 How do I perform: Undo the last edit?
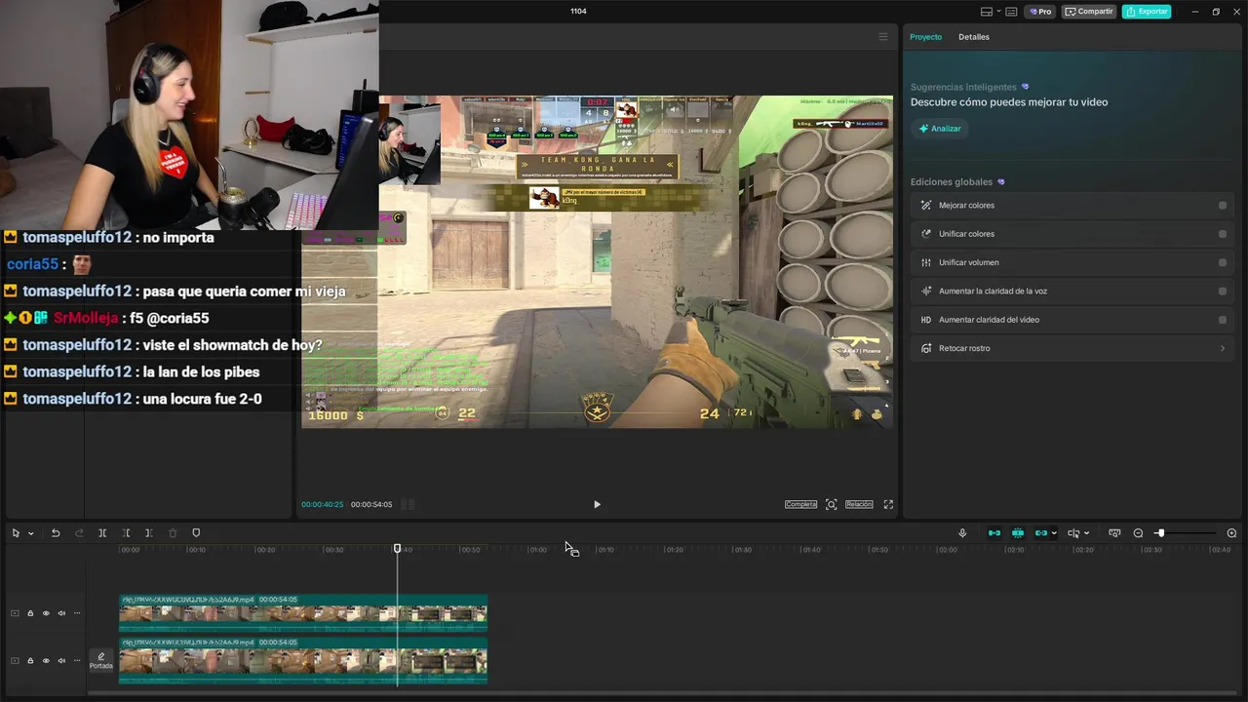56,533
